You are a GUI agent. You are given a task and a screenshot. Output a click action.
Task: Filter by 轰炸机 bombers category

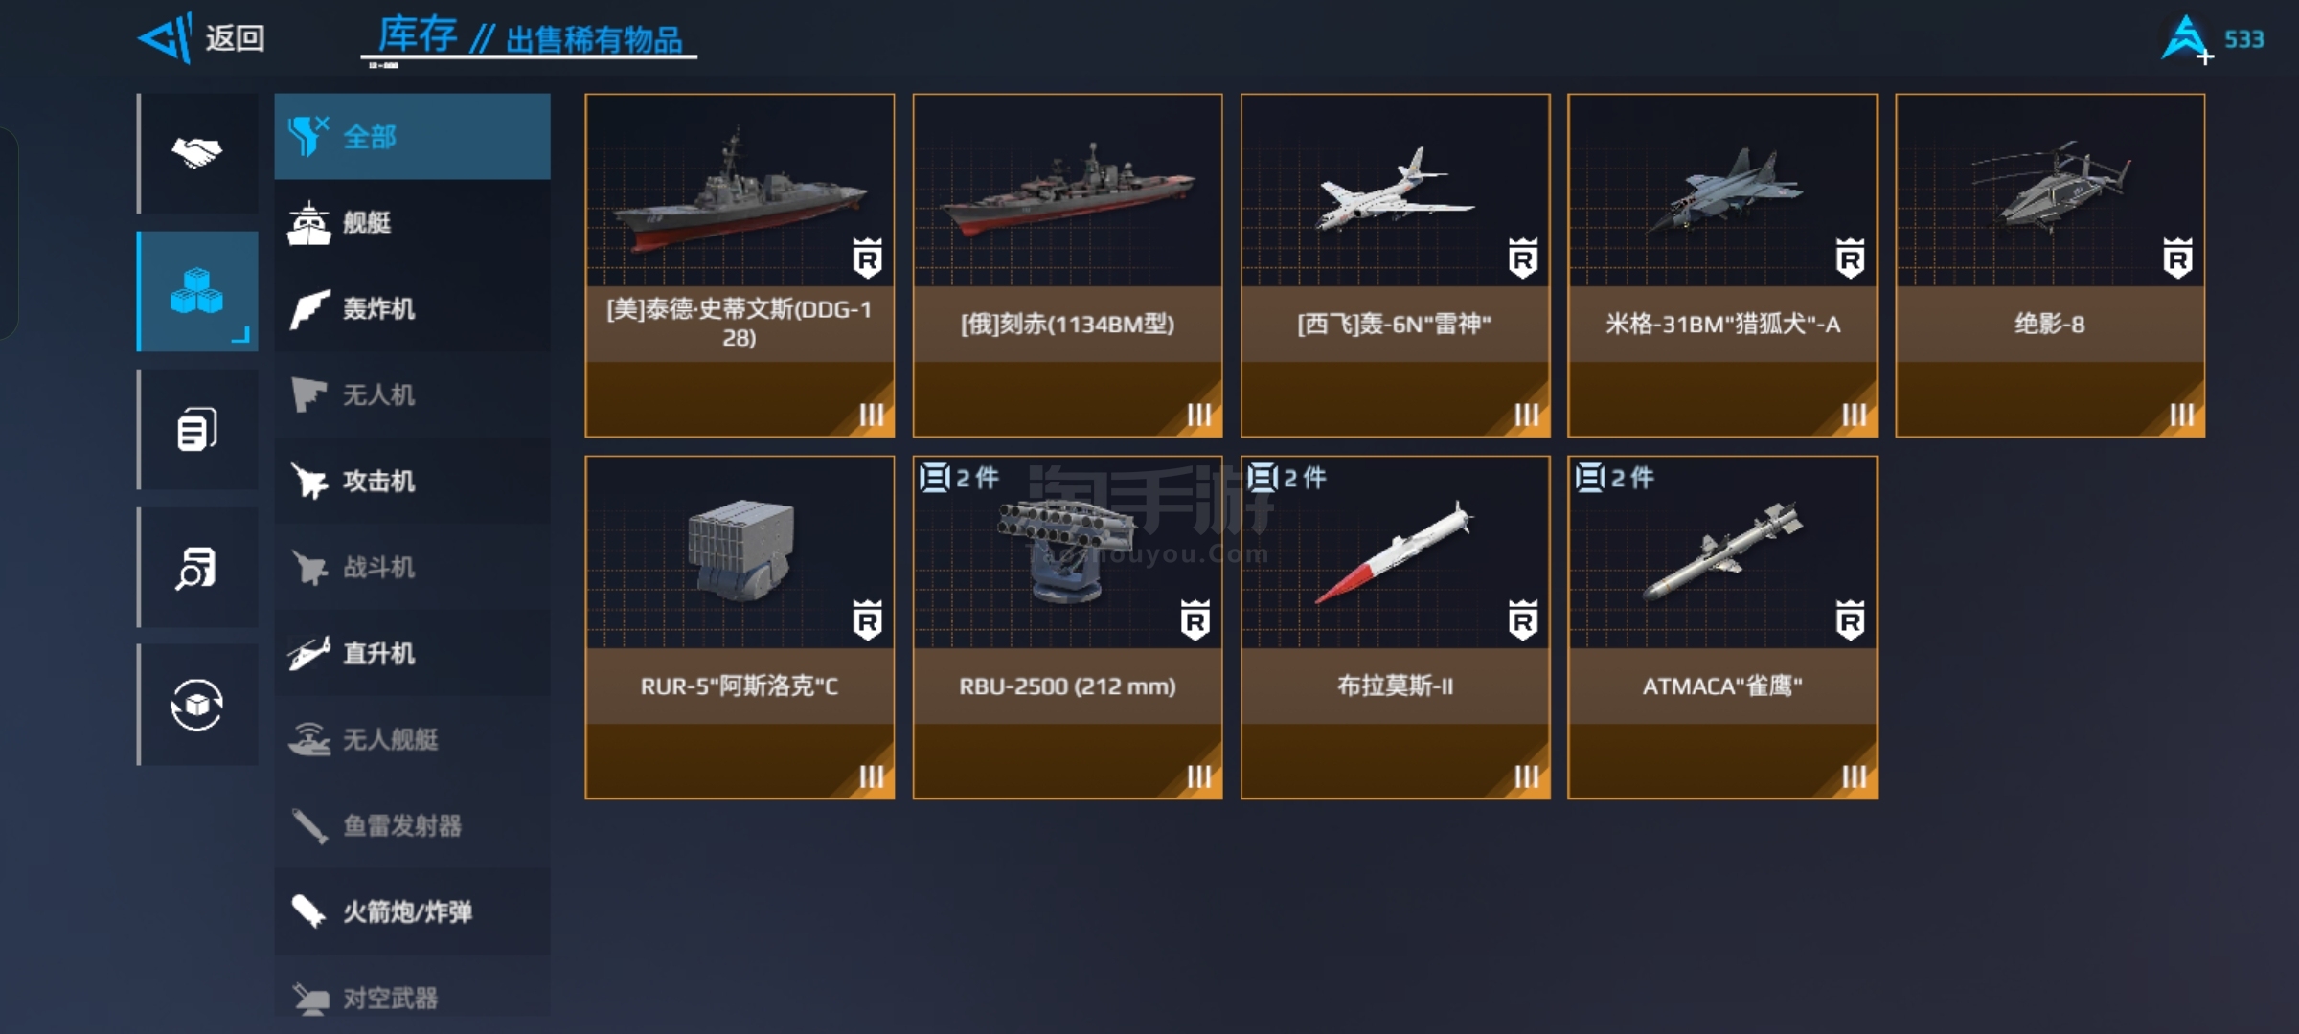pyautogui.click(x=412, y=308)
